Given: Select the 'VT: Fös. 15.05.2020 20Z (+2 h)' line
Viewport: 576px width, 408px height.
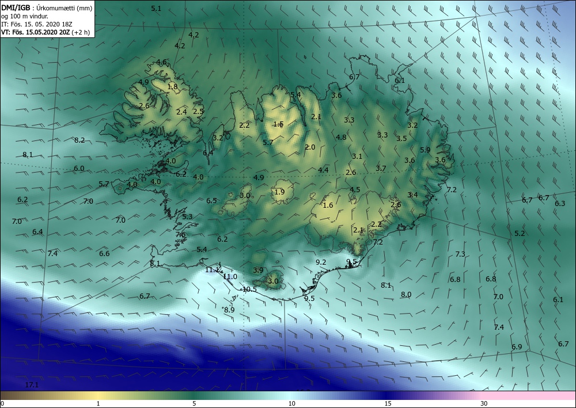Looking at the screenshot, I should (45, 32).
